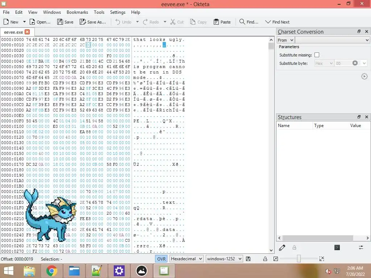
Task: Open the View menu
Action: click(x=33, y=12)
